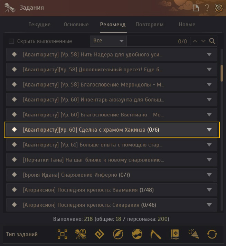Select the feather quill quest type icon
The height and width of the screenshot is (246, 226).
point(118,234)
